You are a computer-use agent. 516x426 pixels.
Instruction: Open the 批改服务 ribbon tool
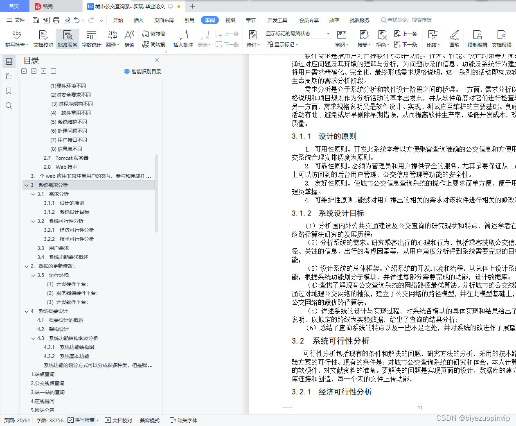[x=68, y=39]
